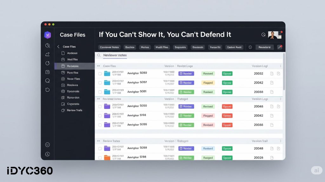Click the clock icon at sidebar bottom
The image size is (325, 182).
tap(47, 154)
